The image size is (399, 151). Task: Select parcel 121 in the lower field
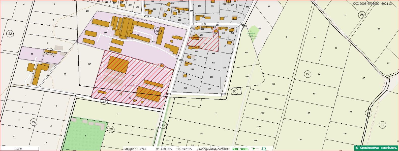(202, 133)
